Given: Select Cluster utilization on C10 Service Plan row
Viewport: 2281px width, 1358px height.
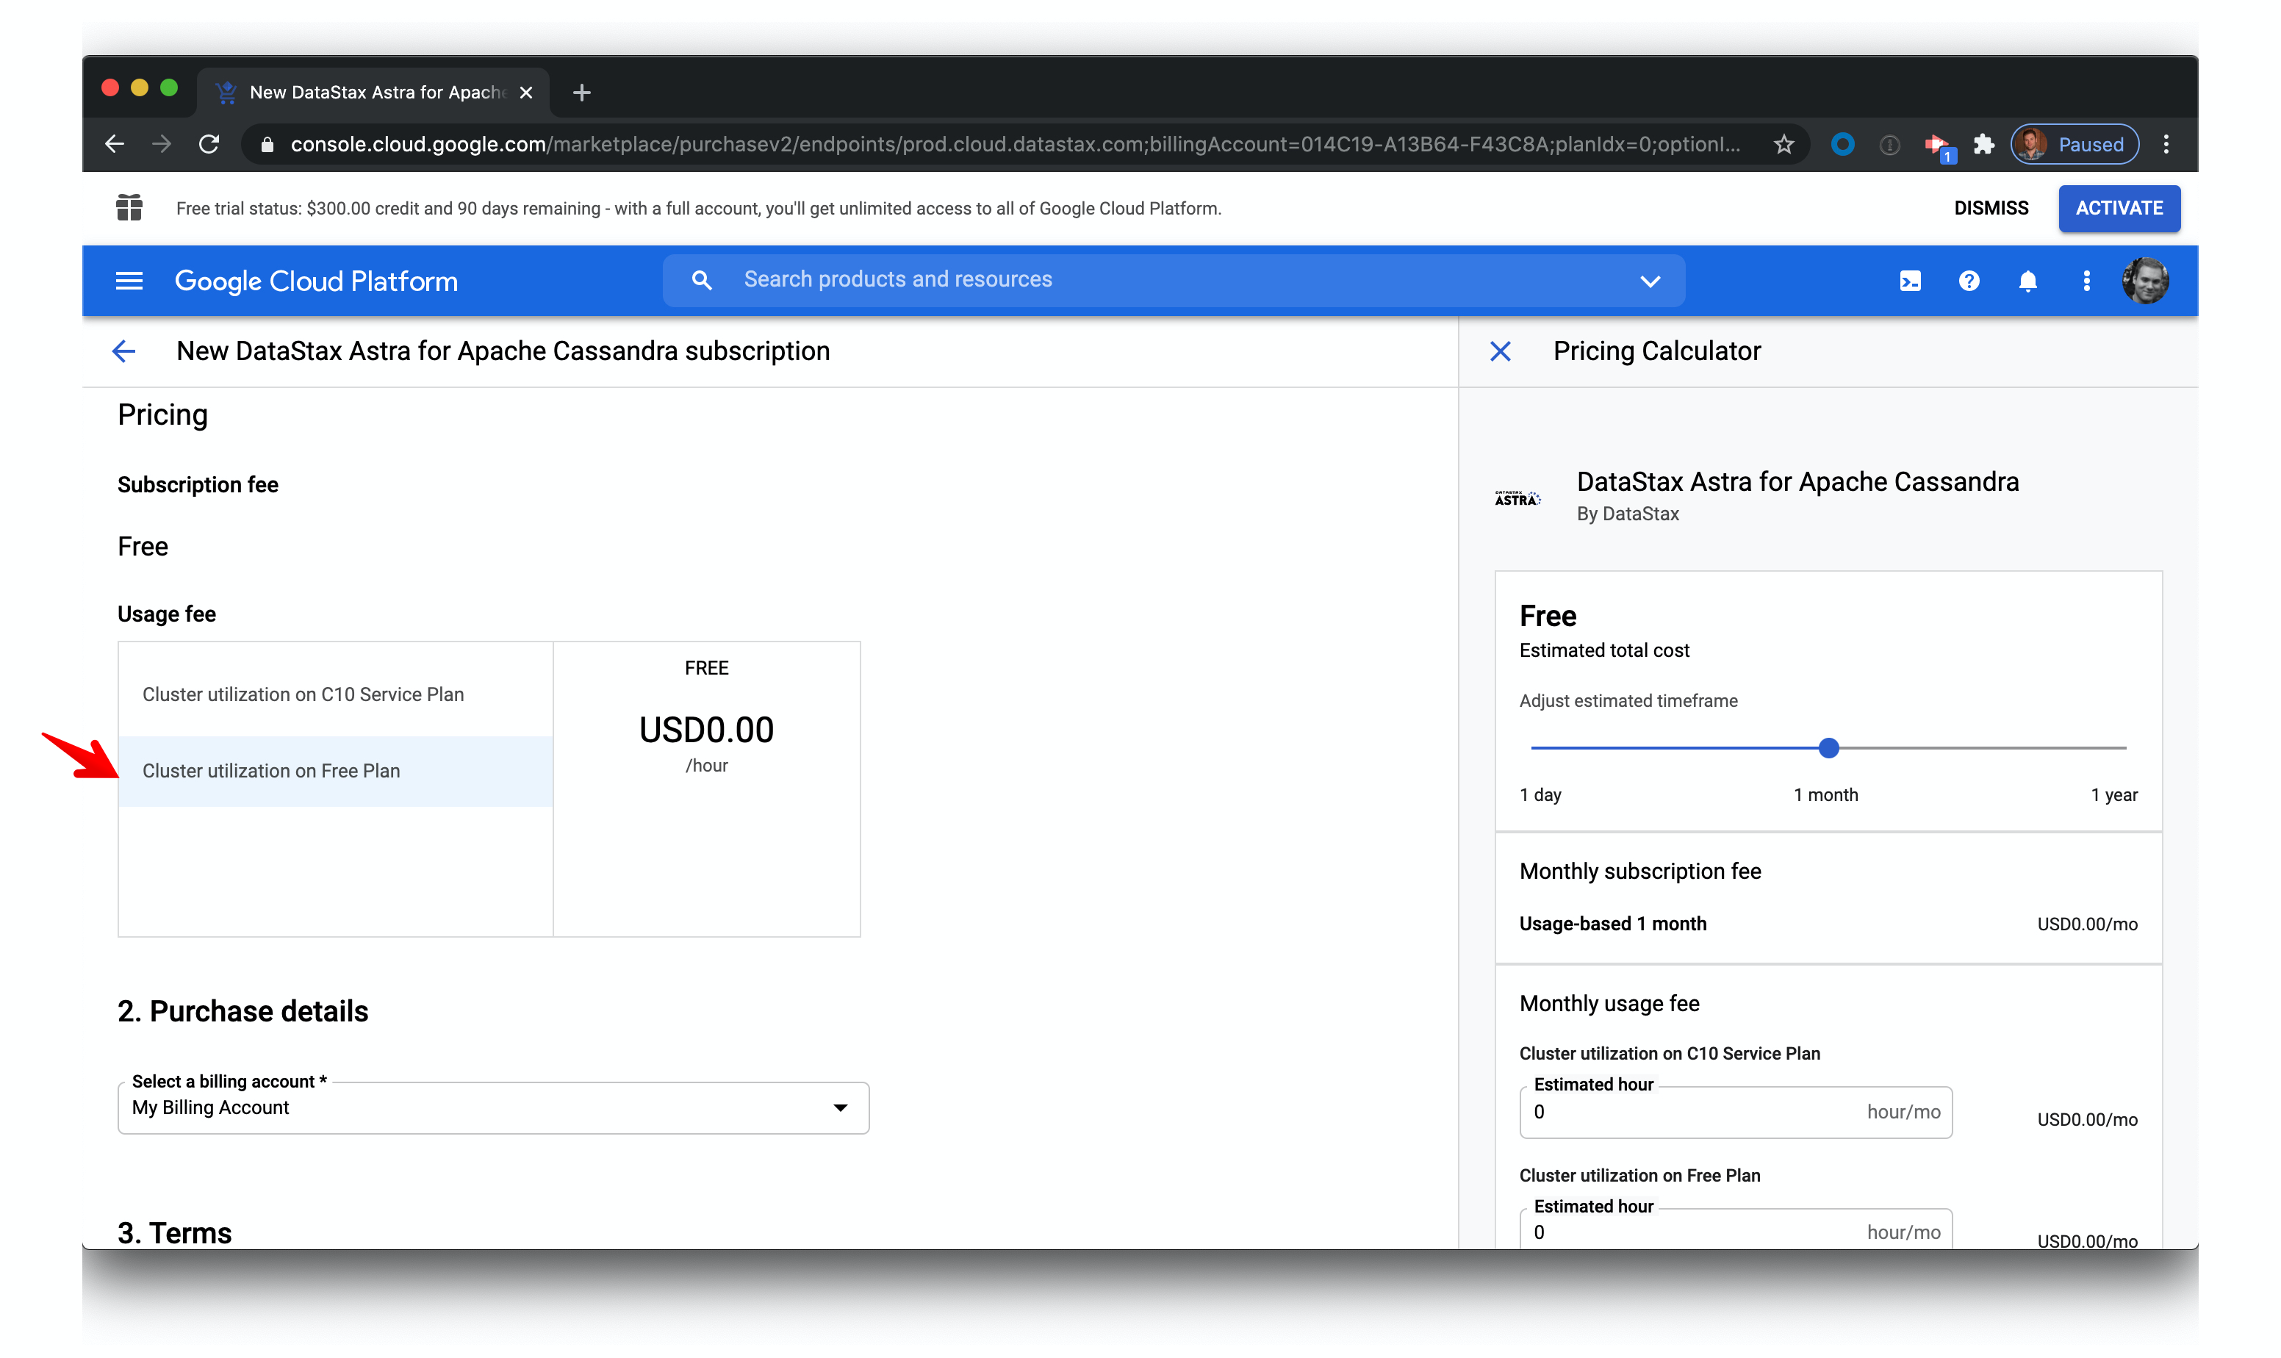Looking at the screenshot, I should point(335,694).
